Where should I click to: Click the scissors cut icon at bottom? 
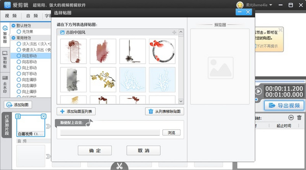(x=119, y=166)
